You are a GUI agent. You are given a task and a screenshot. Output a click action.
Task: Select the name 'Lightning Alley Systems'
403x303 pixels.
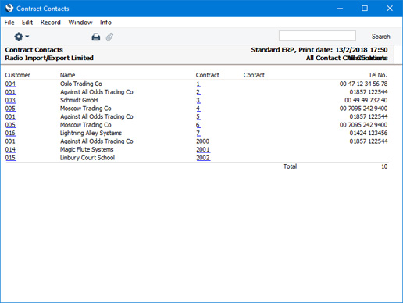(91, 133)
